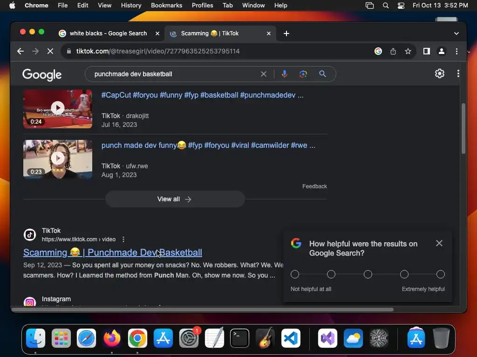Go back to the previous page
477x357 pixels.
[20, 51]
